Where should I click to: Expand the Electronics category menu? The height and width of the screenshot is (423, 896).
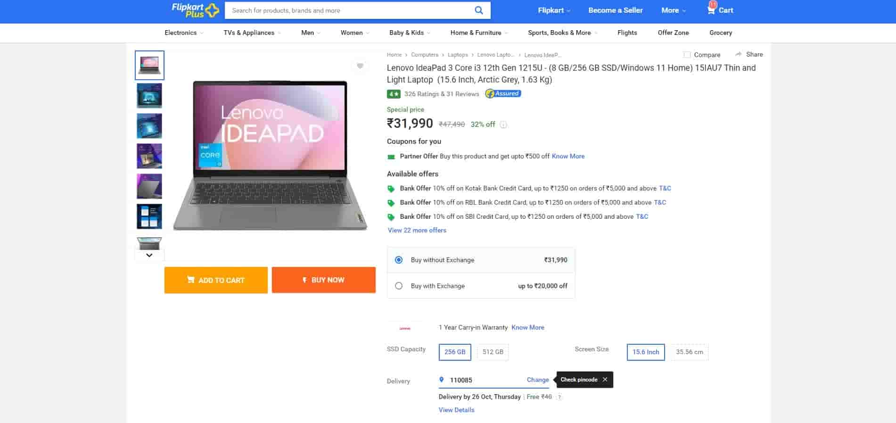pos(184,33)
